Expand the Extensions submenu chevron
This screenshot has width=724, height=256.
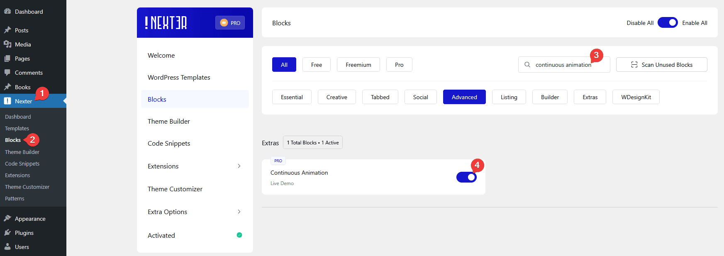[239, 166]
